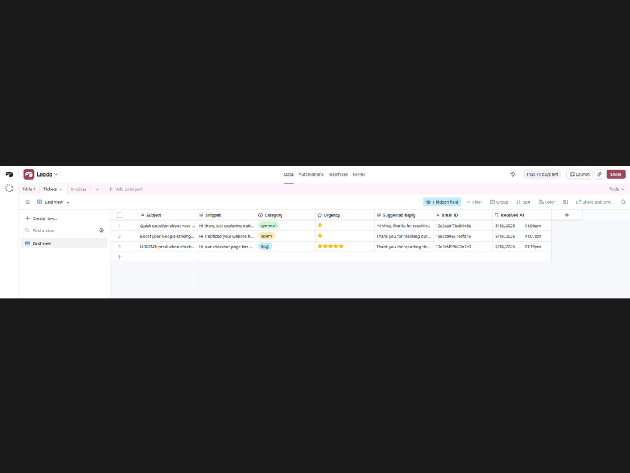Click the 11:06pm received time cell
The height and width of the screenshot is (473, 630).
click(x=533, y=226)
